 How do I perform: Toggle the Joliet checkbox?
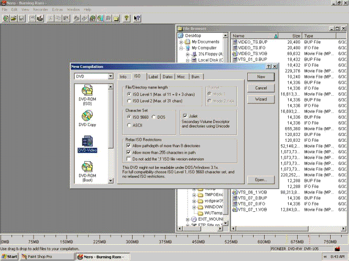[185, 116]
